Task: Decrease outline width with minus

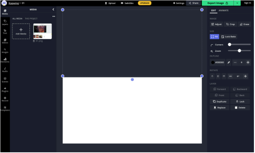Action: pyautogui.click(x=235, y=62)
